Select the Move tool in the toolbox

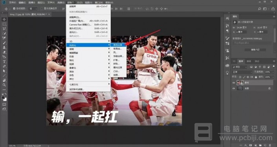[4, 19]
